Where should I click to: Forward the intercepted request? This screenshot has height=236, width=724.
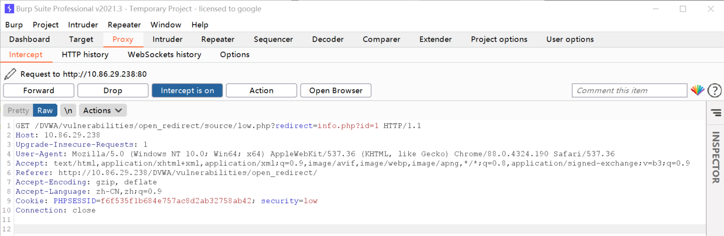(x=39, y=90)
